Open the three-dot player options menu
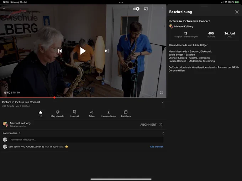 163,9
